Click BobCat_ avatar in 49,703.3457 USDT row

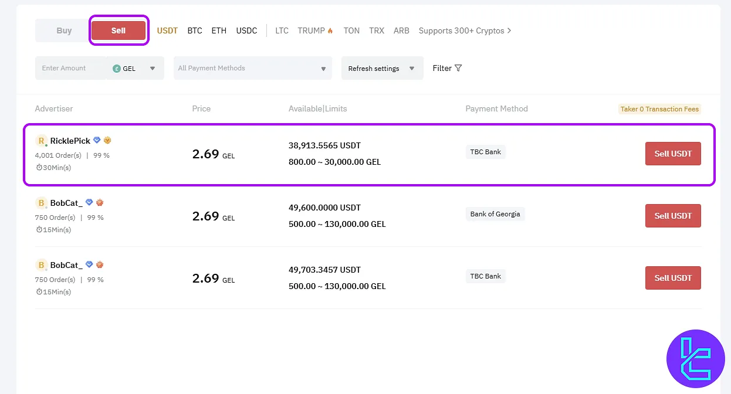[41, 265]
